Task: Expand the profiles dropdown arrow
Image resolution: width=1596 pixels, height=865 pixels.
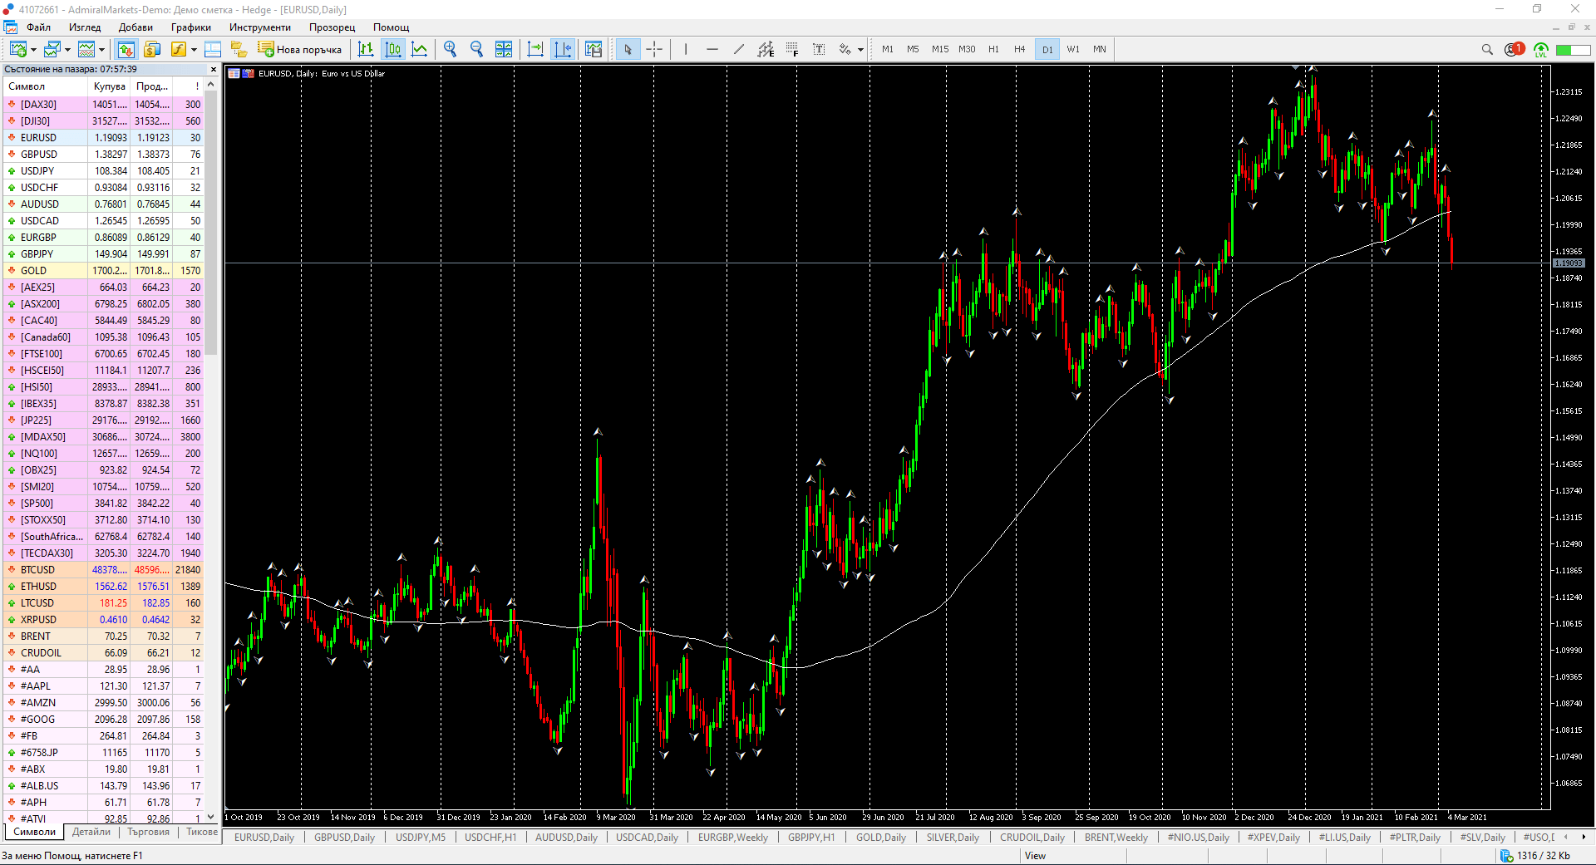Action: [x=67, y=49]
